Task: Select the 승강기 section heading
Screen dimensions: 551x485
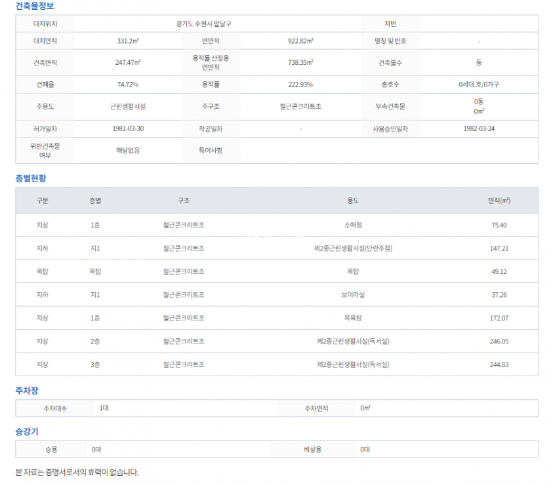Action: point(27,432)
